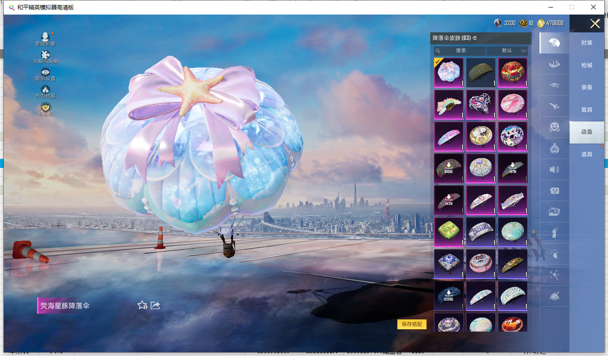This screenshot has width=608, height=356.
Task: Open 展示设置 eye display settings
Action: [46, 72]
